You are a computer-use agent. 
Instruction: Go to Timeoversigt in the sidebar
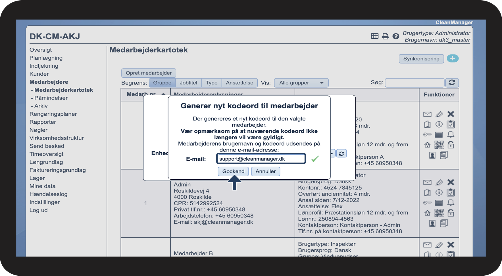tap(46, 154)
